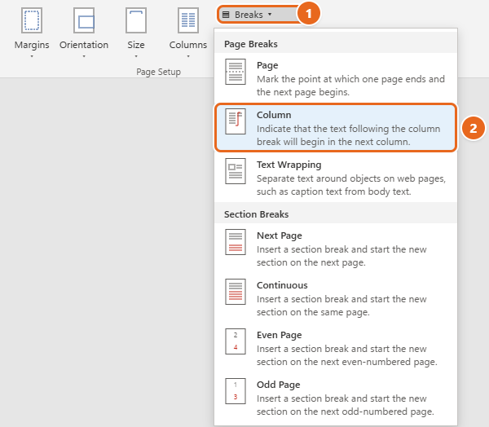Click the Continuous section break icon
The height and width of the screenshot is (427, 489).
pyautogui.click(x=236, y=292)
